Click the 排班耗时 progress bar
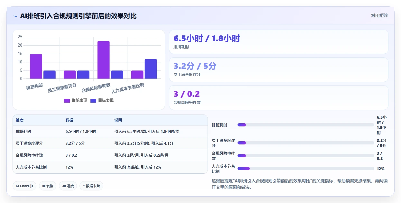This screenshot has height=203, width=401. (306, 125)
